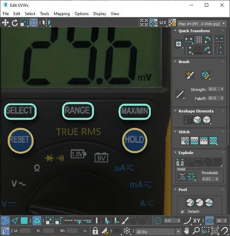Image resolution: width=230 pixels, height=236 pixels.
Task: Click the Stitch Custom icon
Action: click(x=185, y=141)
